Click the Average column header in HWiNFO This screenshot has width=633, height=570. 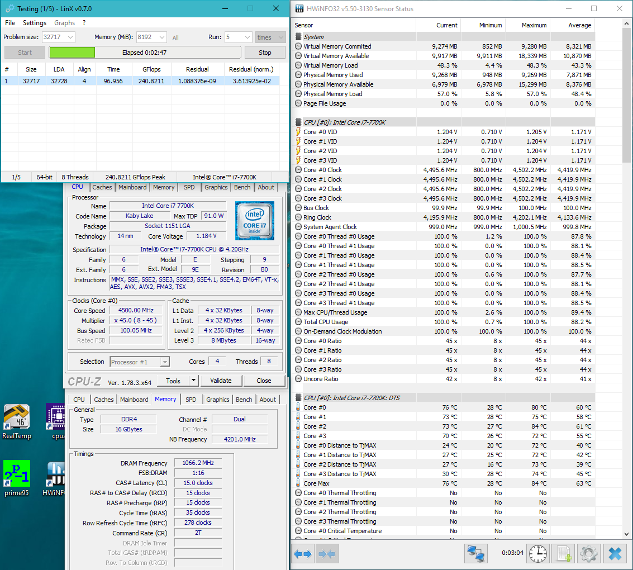pyautogui.click(x=573, y=25)
